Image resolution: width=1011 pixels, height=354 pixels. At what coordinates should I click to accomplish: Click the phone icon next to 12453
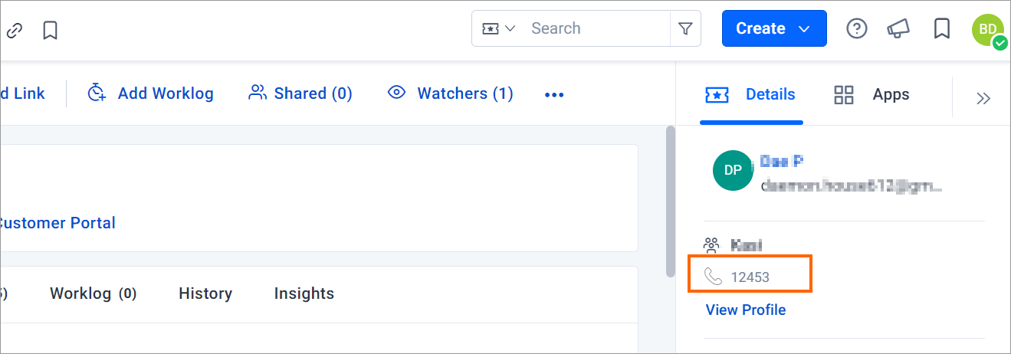coord(713,277)
